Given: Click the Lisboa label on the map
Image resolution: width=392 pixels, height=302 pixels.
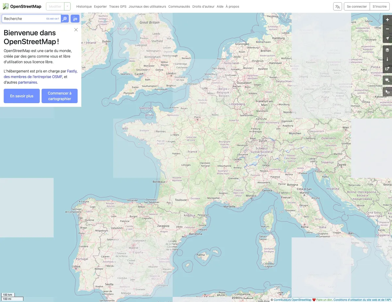Looking at the screenshot, I should (x=76, y=266).
